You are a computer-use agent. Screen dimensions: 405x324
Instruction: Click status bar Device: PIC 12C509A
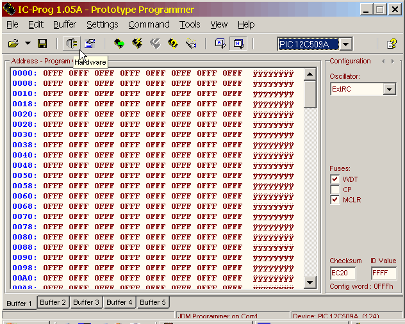pos(336,316)
